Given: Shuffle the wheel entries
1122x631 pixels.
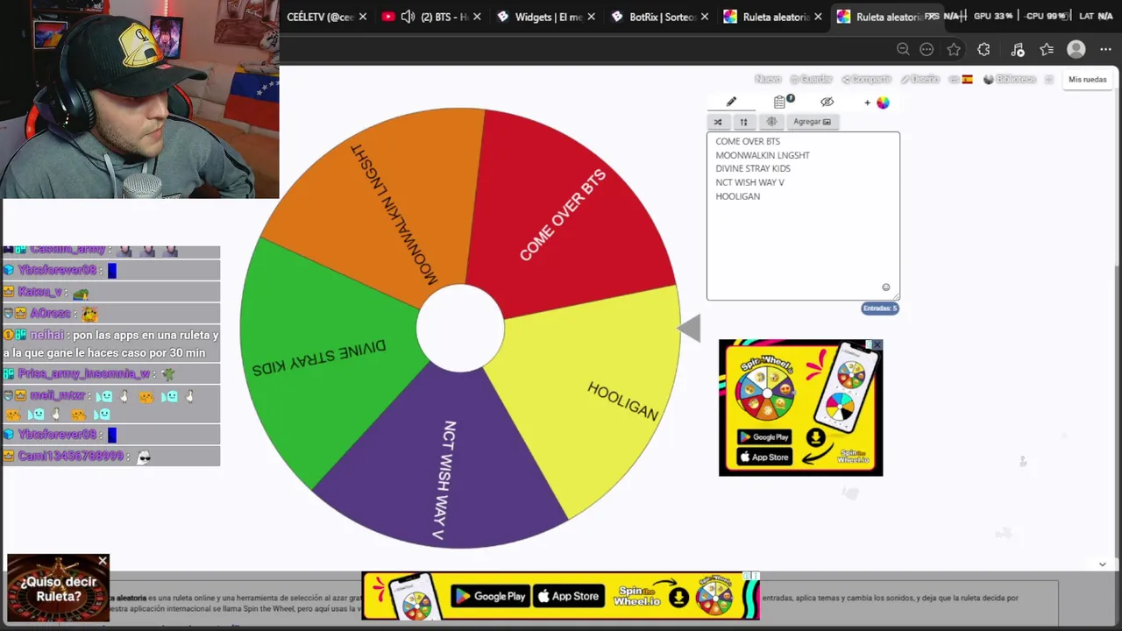Looking at the screenshot, I should [x=718, y=122].
